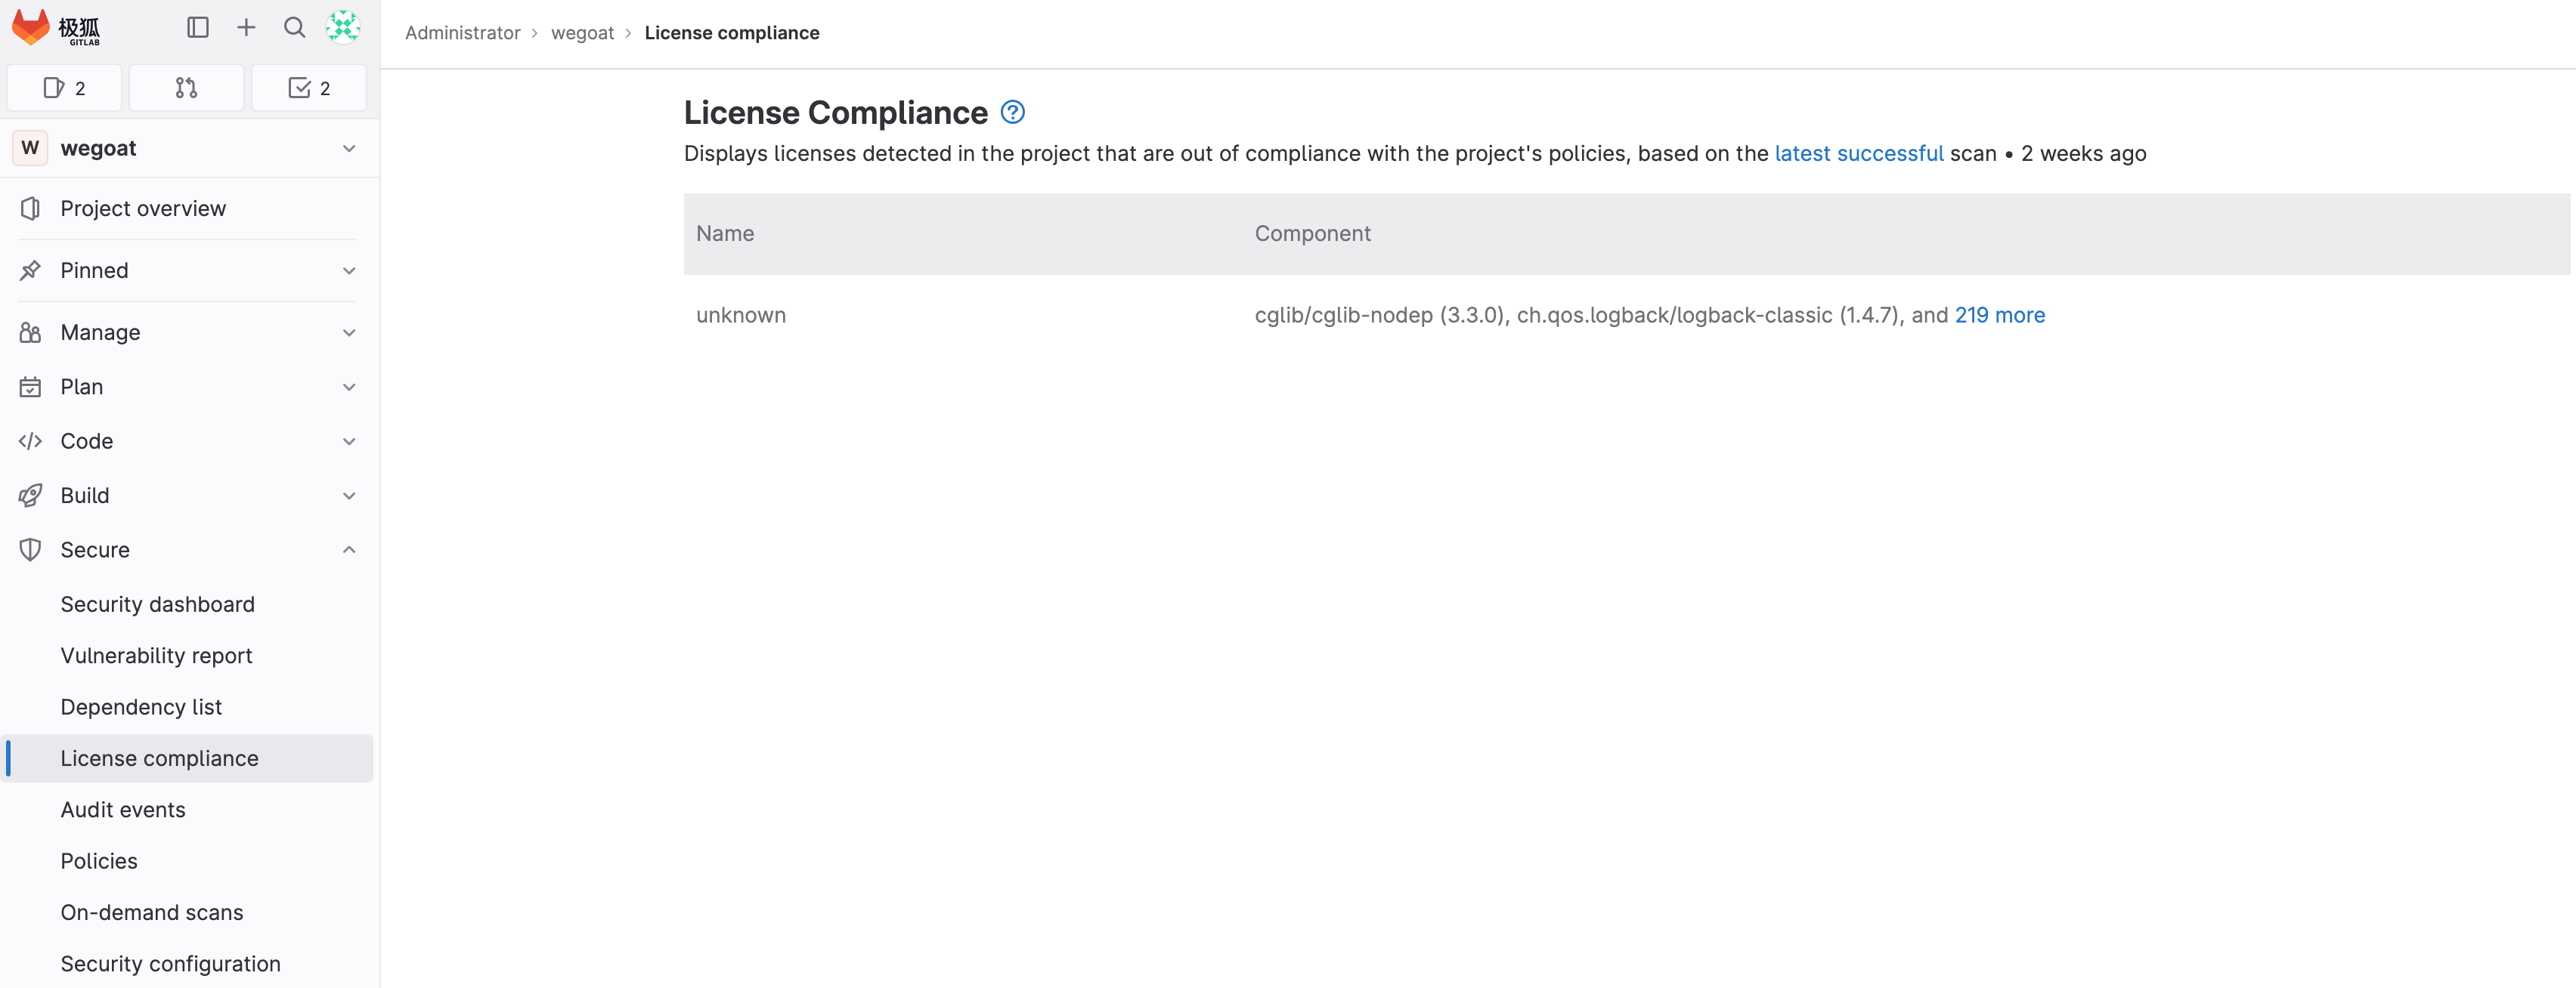Expand the Build menu chevron

pos(349,496)
